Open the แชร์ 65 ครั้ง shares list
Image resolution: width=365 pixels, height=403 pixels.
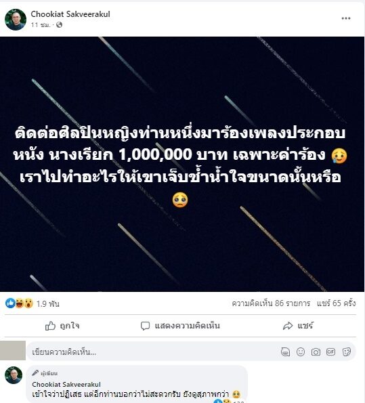click(x=336, y=303)
